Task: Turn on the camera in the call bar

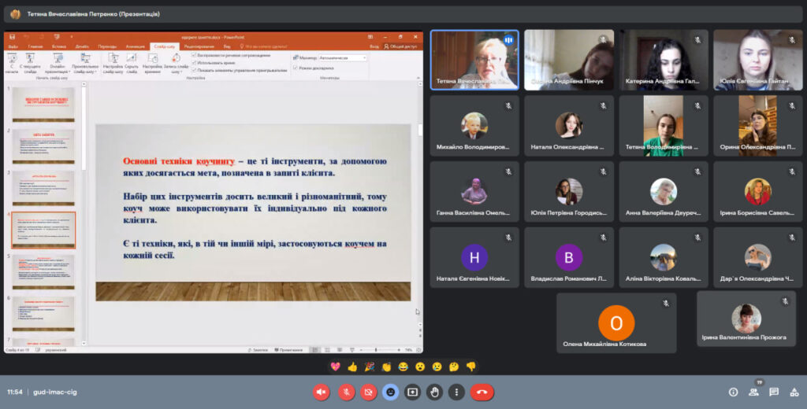Action: click(368, 392)
